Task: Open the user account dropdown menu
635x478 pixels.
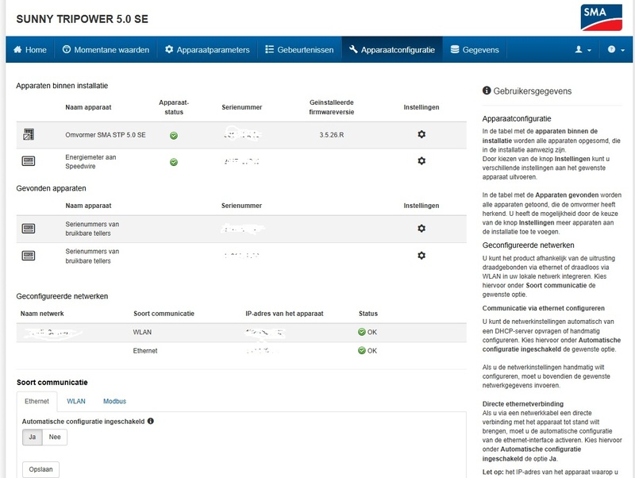Action: 583,49
